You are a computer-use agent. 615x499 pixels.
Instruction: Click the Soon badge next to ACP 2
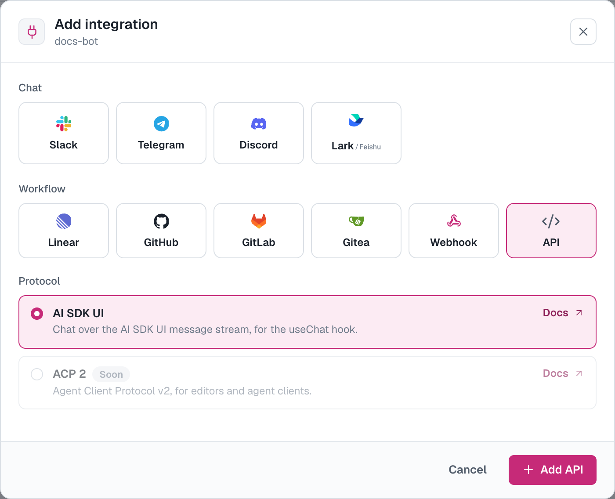[x=111, y=374]
